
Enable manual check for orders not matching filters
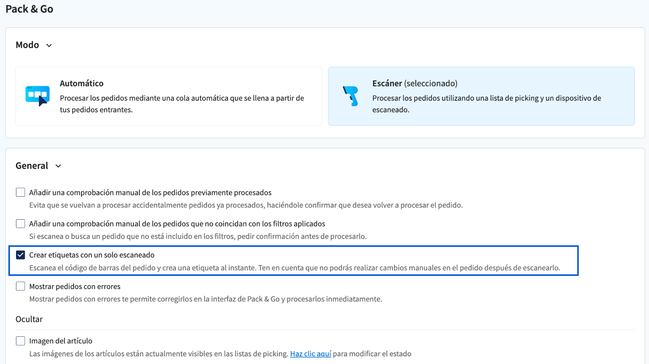[x=20, y=224]
